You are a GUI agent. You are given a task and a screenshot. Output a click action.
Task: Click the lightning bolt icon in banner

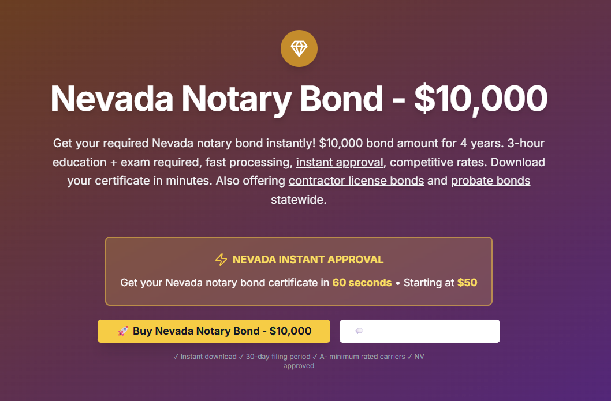click(221, 260)
